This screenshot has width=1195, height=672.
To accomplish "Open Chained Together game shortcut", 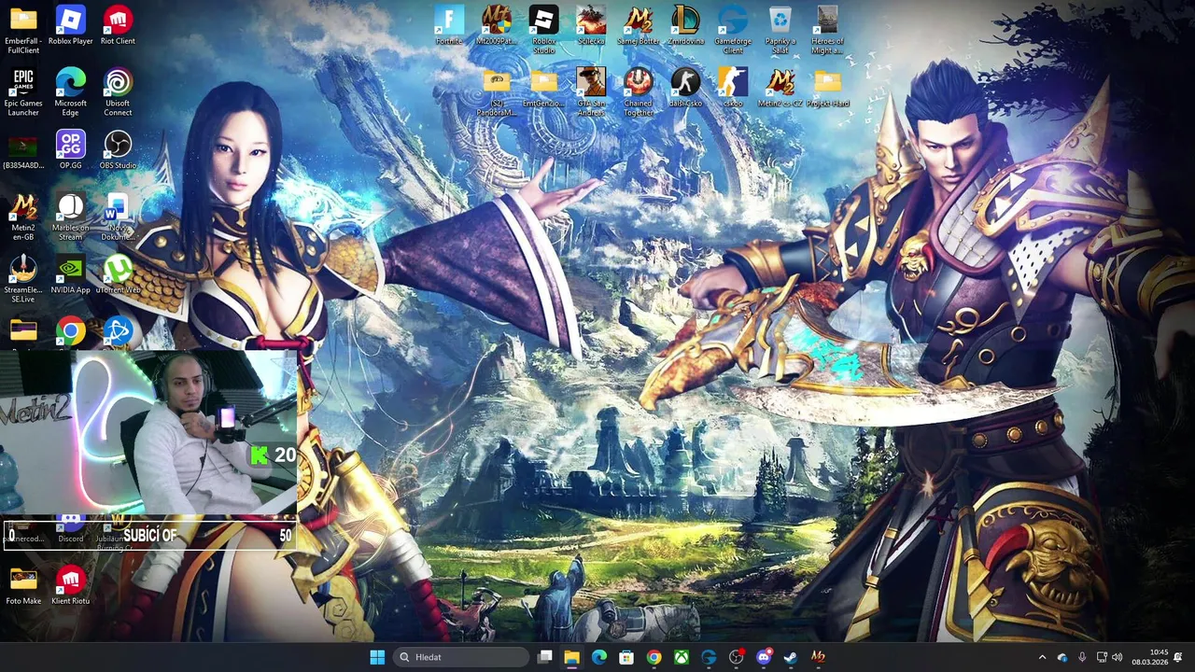I will 639,91.
